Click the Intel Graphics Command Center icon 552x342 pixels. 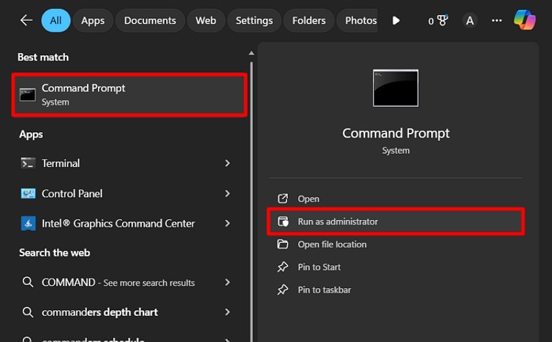pos(28,223)
